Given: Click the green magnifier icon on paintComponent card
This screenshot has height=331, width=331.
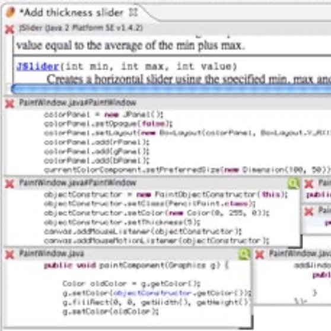Looking at the screenshot, I should click(244, 254).
